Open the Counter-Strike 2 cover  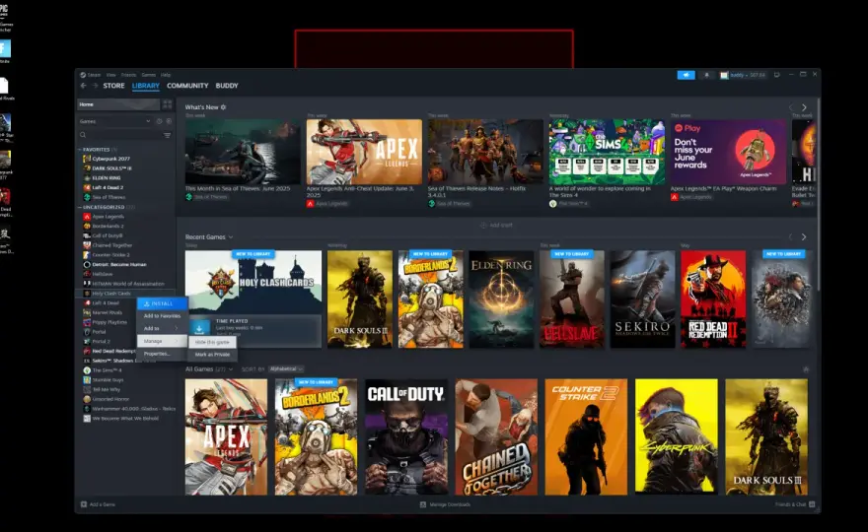[586, 436]
